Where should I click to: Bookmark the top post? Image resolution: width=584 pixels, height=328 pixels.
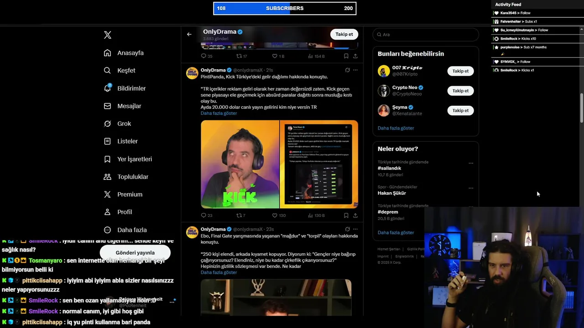(x=346, y=56)
